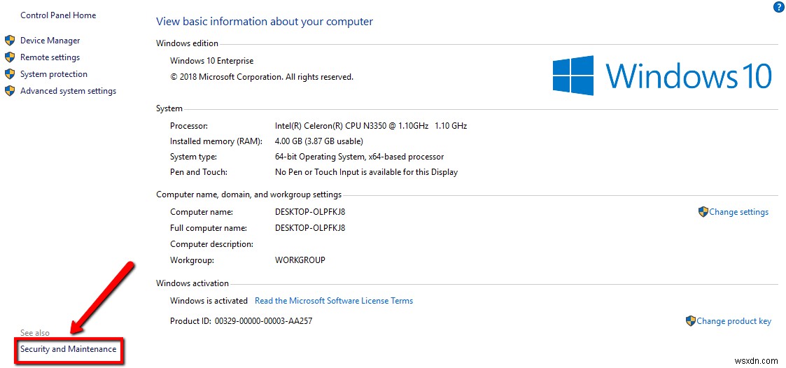The width and height of the screenshot is (786, 368).
Task: Click the shield icon beside Device Manager
Action: click(x=10, y=41)
